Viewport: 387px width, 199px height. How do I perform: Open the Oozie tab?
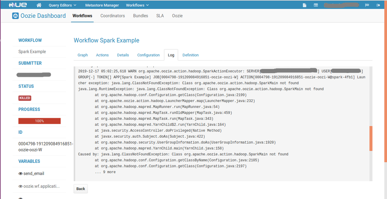177,16
